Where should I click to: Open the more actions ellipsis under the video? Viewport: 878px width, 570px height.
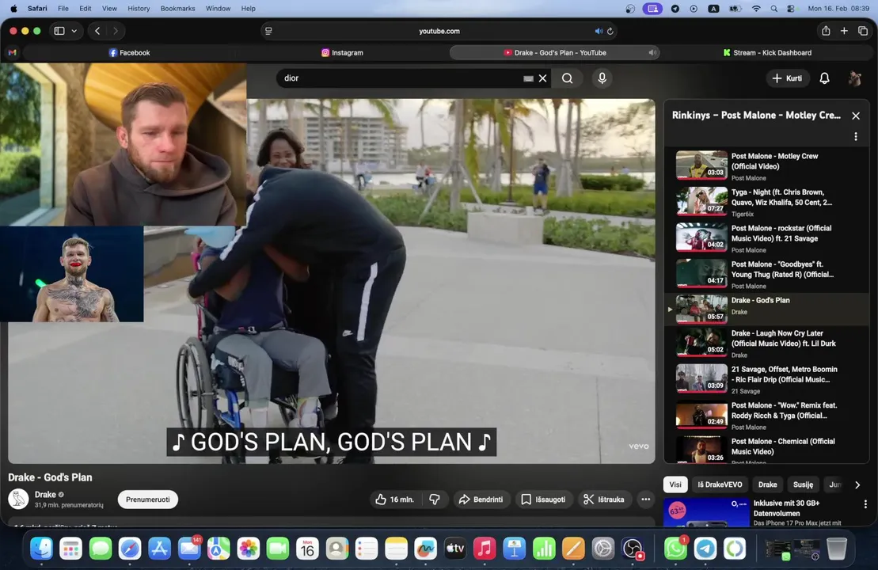[x=645, y=500]
